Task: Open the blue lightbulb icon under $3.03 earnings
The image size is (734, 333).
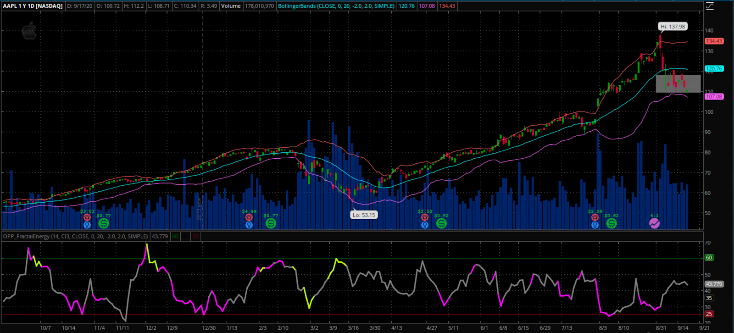Action: (x=87, y=225)
